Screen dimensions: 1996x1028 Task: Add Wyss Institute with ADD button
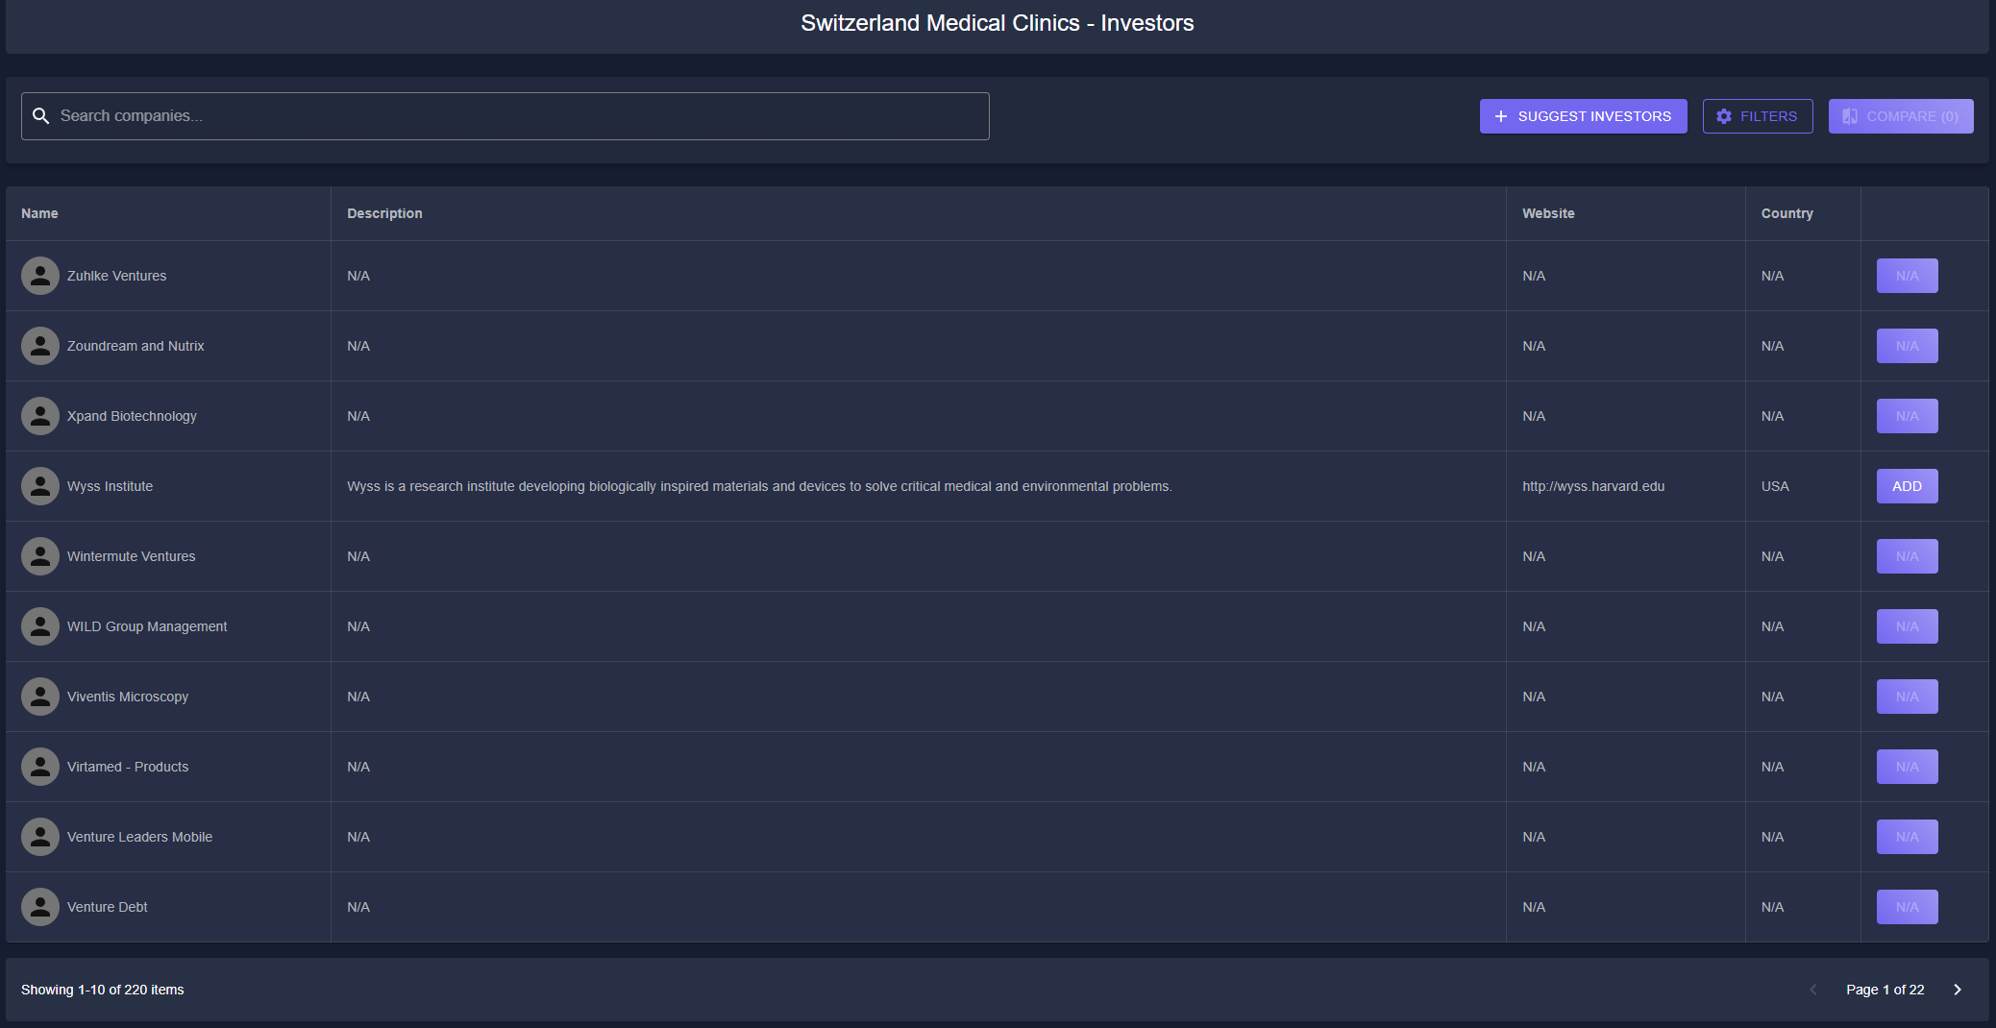point(1907,486)
